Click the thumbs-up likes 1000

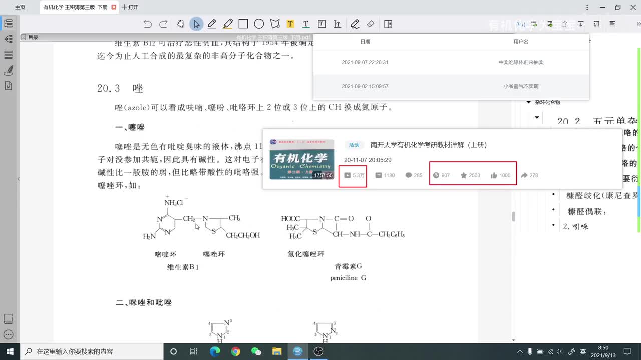click(501, 175)
